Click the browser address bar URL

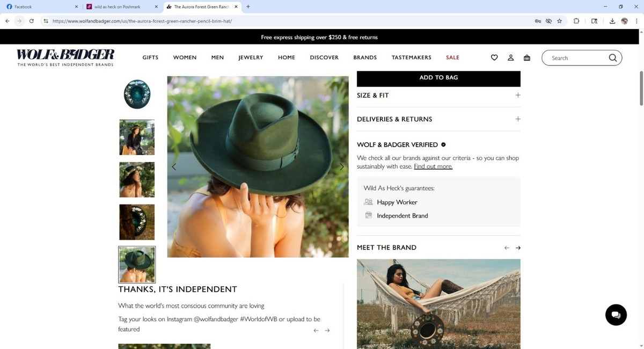point(142,21)
